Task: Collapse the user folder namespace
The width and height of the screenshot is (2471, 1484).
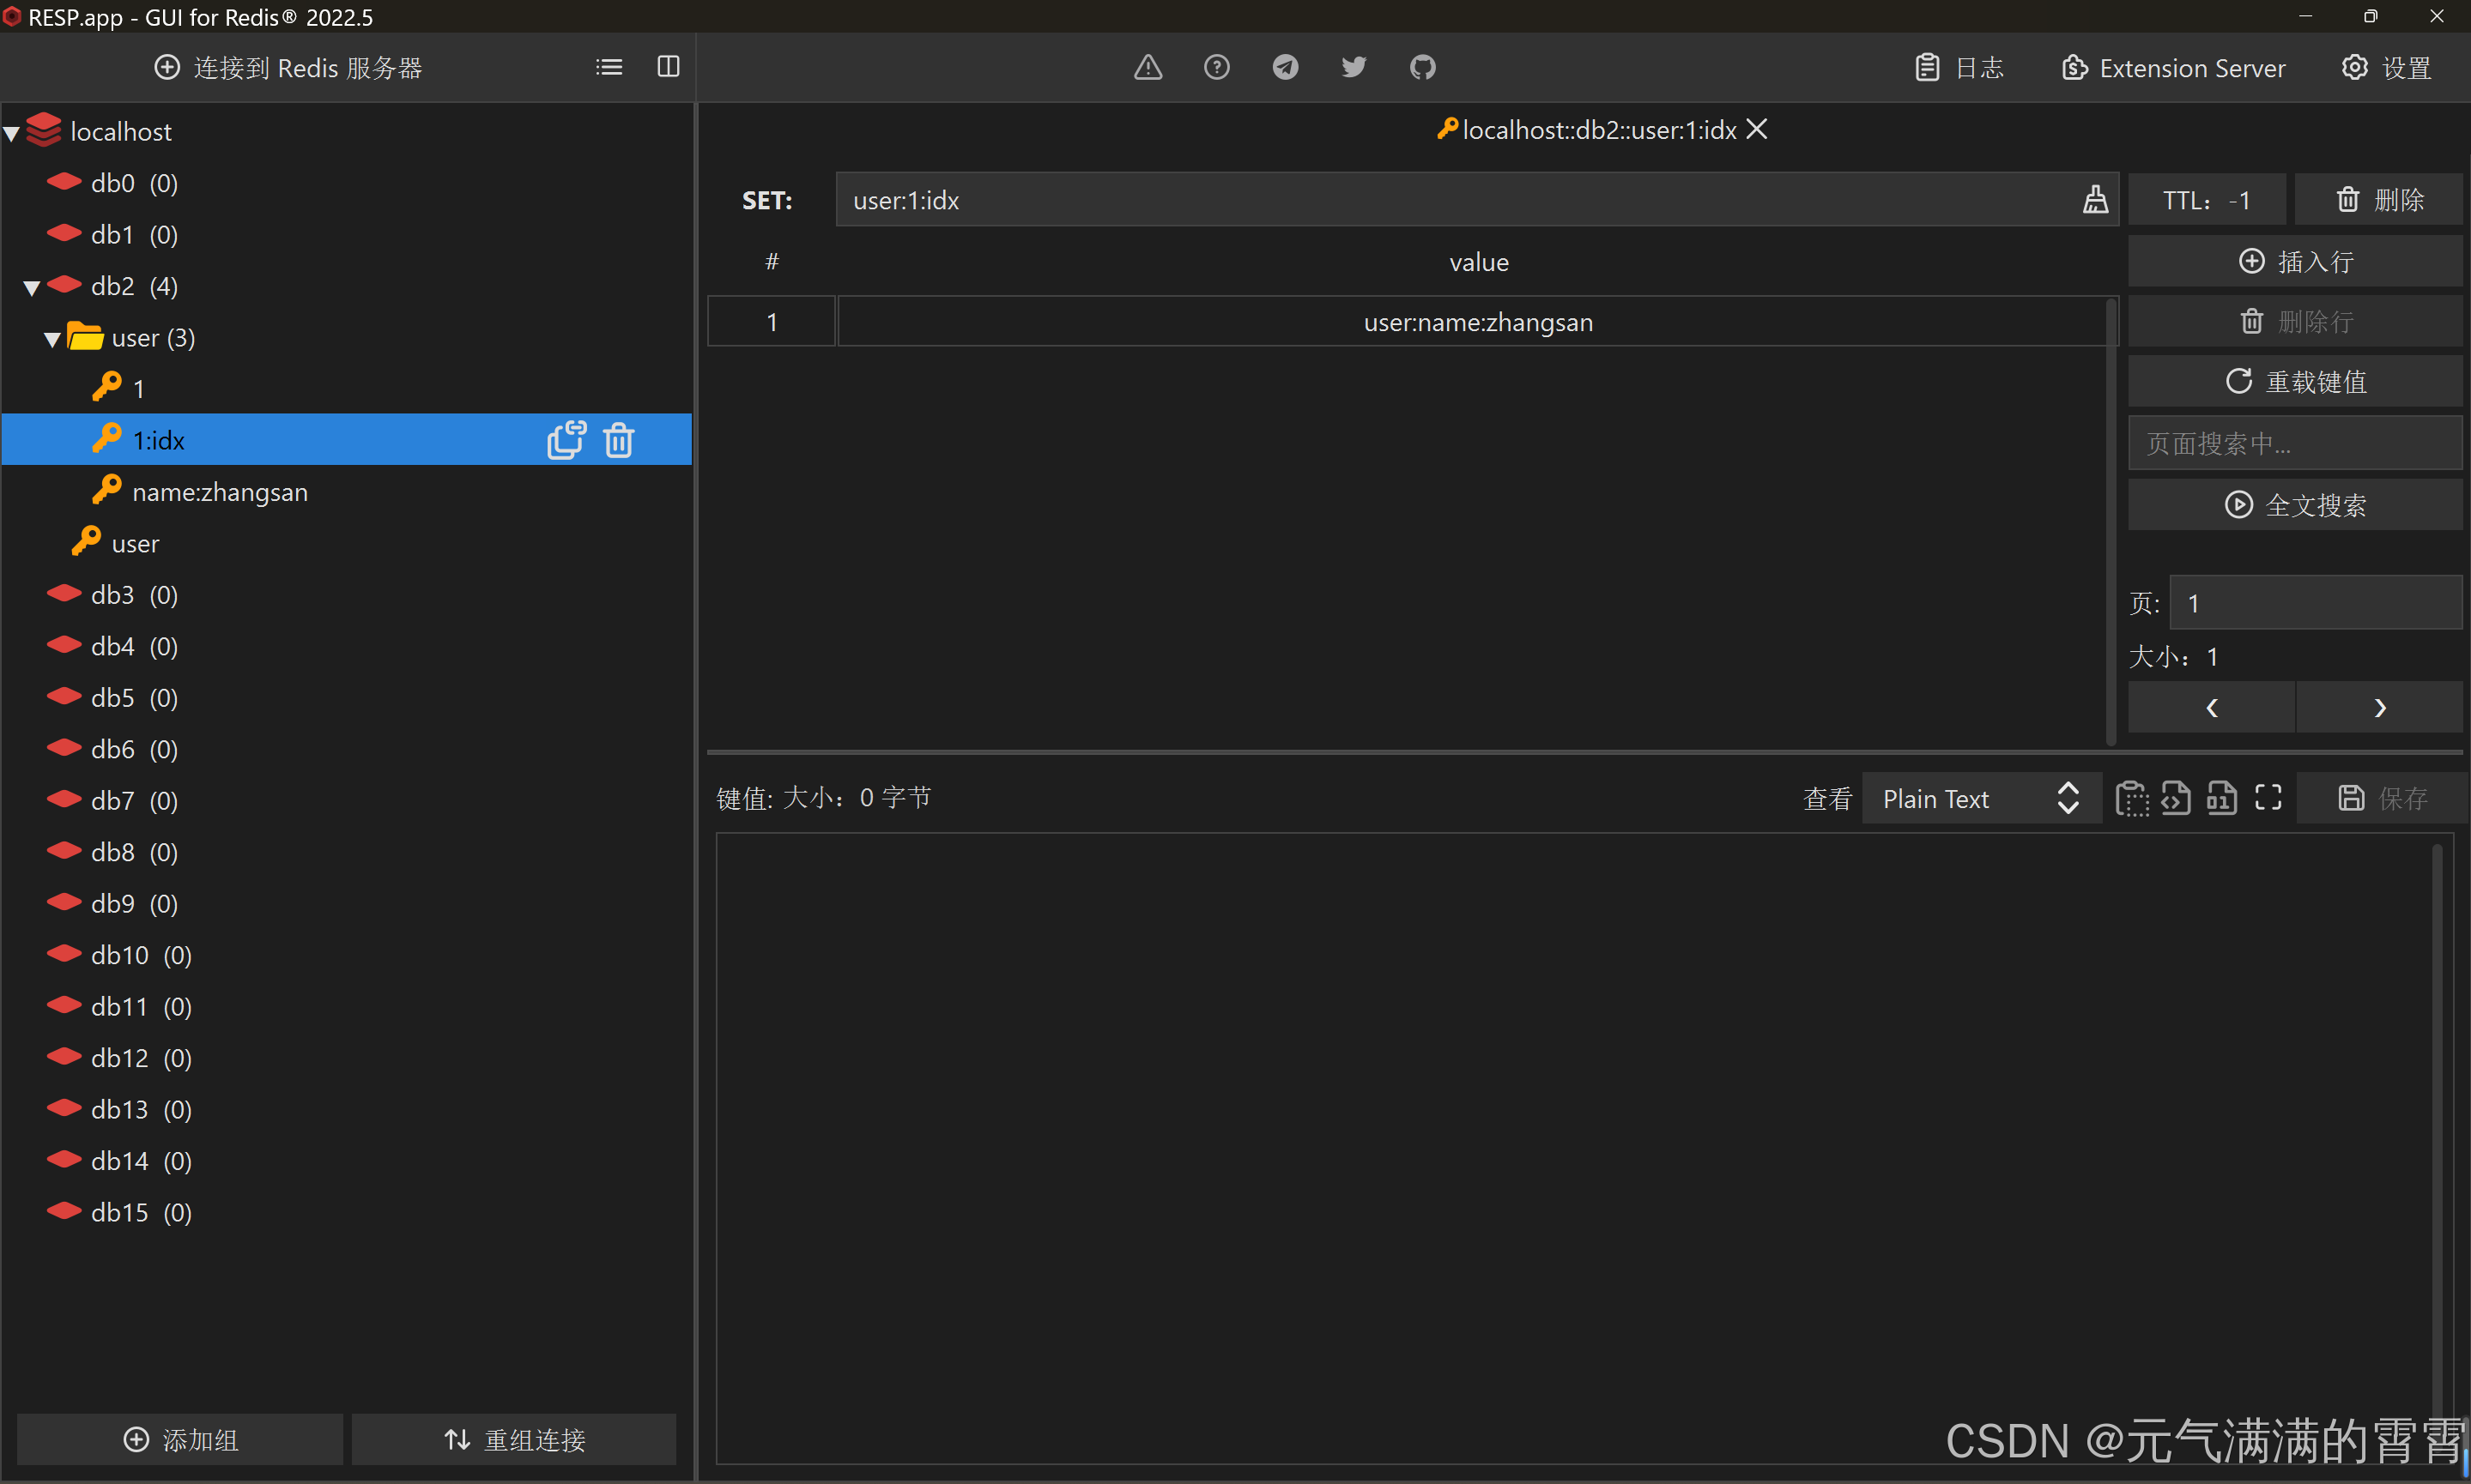Action: tap(52, 340)
